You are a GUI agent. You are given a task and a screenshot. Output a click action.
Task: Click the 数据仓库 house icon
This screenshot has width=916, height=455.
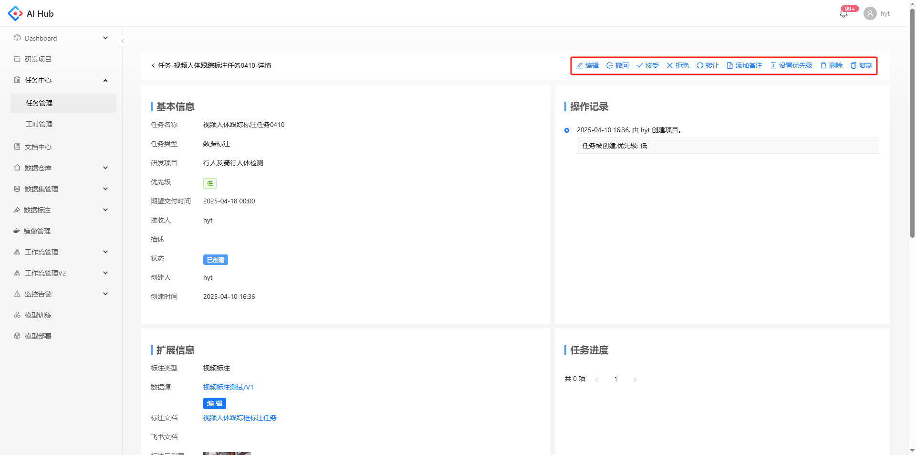point(17,168)
